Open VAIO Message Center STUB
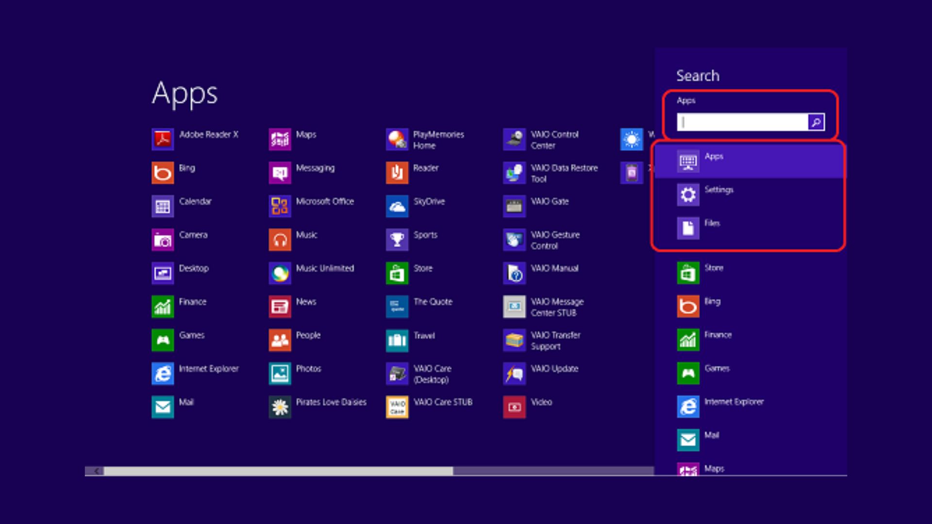The width and height of the screenshot is (932, 524). point(515,307)
